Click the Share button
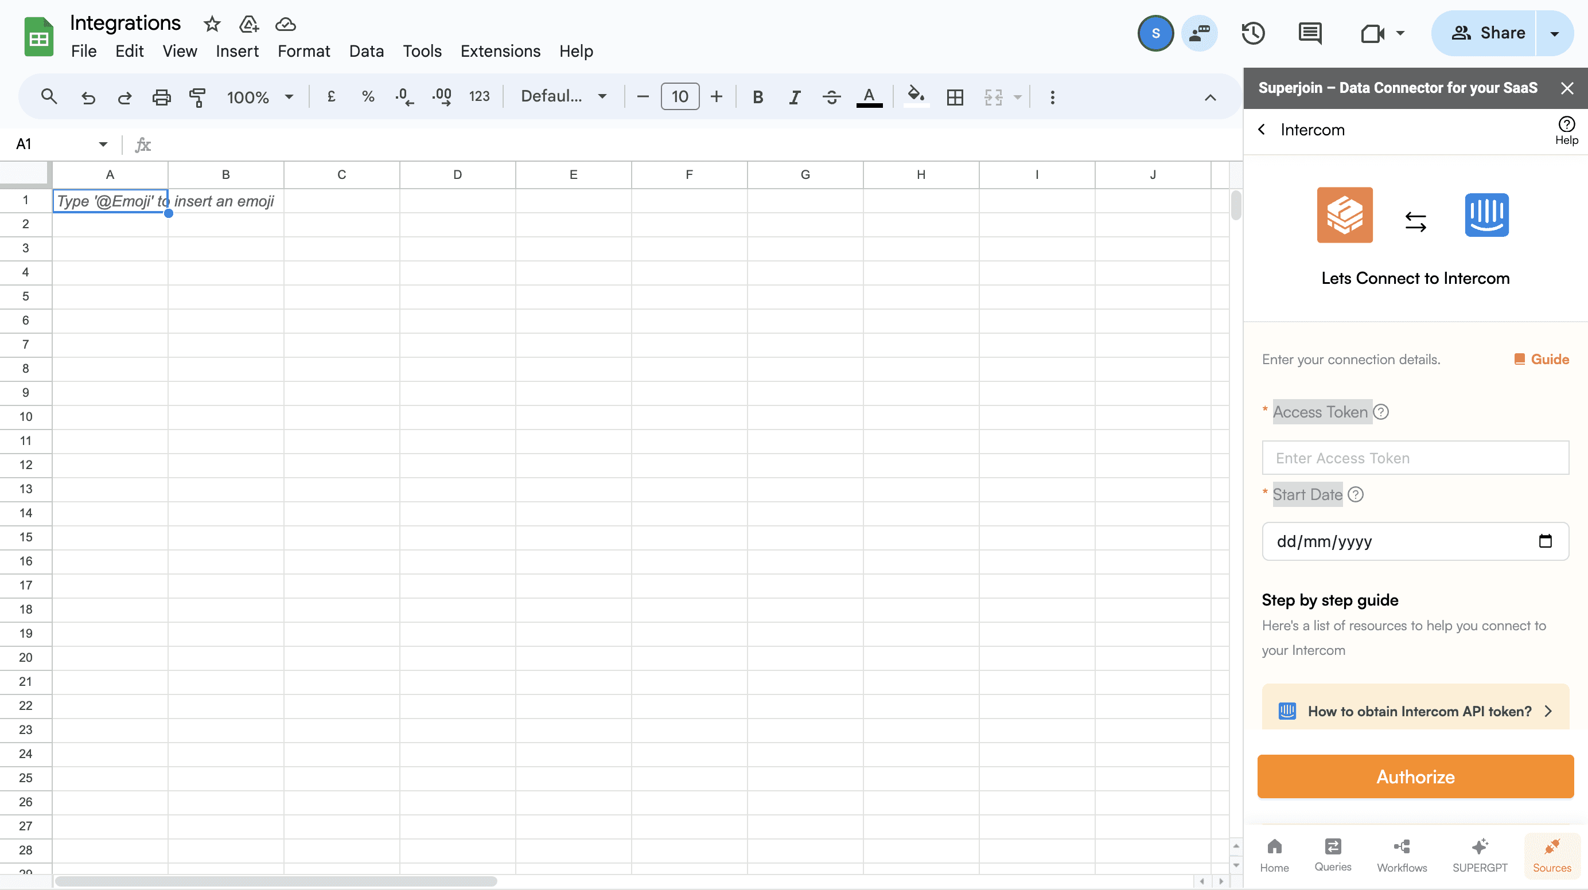The height and width of the screenshot is (890, 1588). tap(1486, 33)
